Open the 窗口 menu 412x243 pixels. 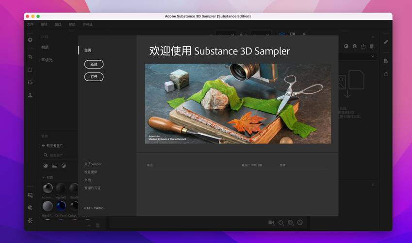58,24
